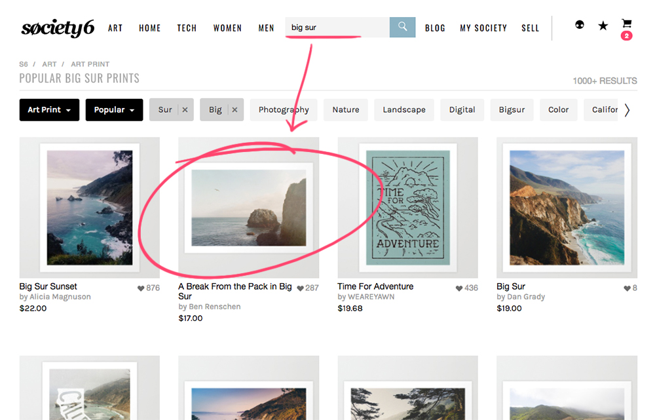Like the 'Time For Adventure' print
This screenshot has width=655, height=420.
[x=457, y=287]
